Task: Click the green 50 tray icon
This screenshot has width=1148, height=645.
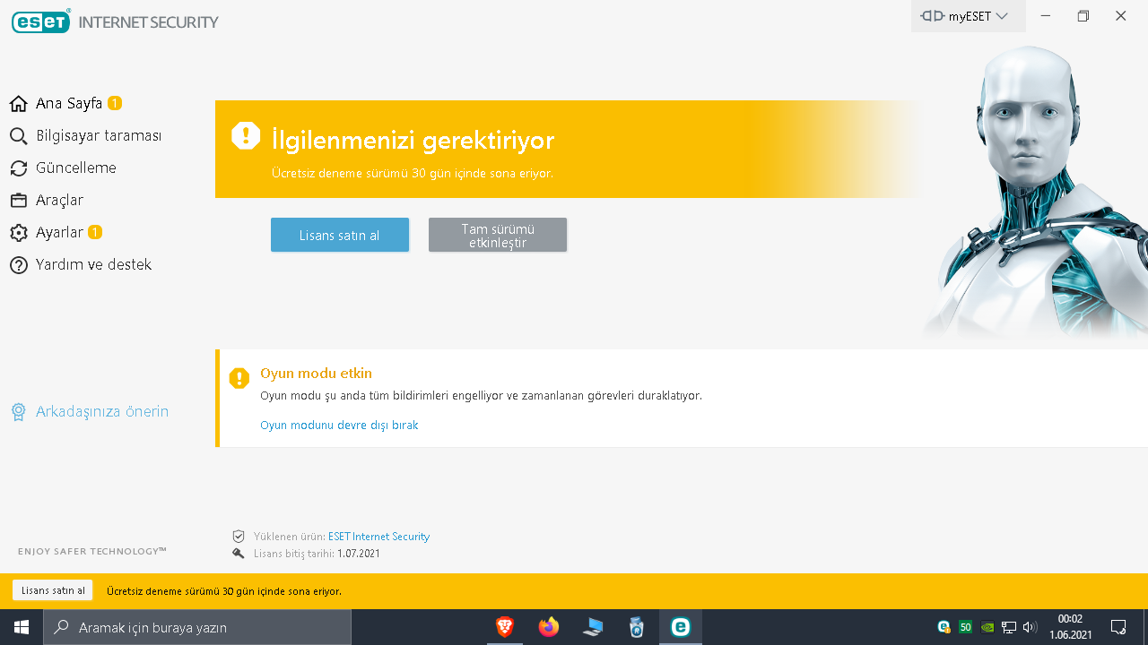Action: click(965, 627)
